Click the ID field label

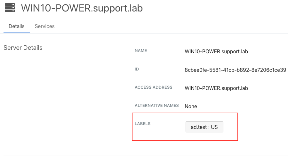(x=137, y=69)
